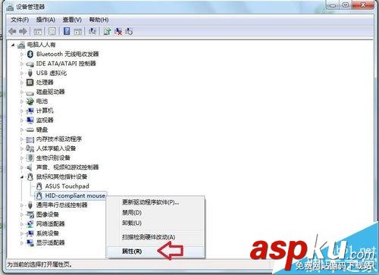Viewport: 379px width, 275px height.
Task: Open the 帮助(H) menu
Action: 99,20
